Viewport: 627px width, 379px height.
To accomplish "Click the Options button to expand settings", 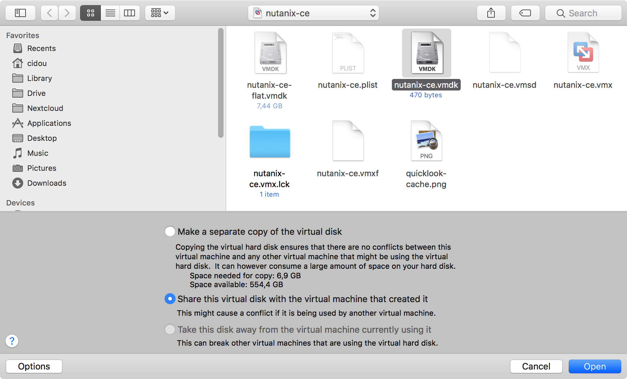I will coord(34,366).
